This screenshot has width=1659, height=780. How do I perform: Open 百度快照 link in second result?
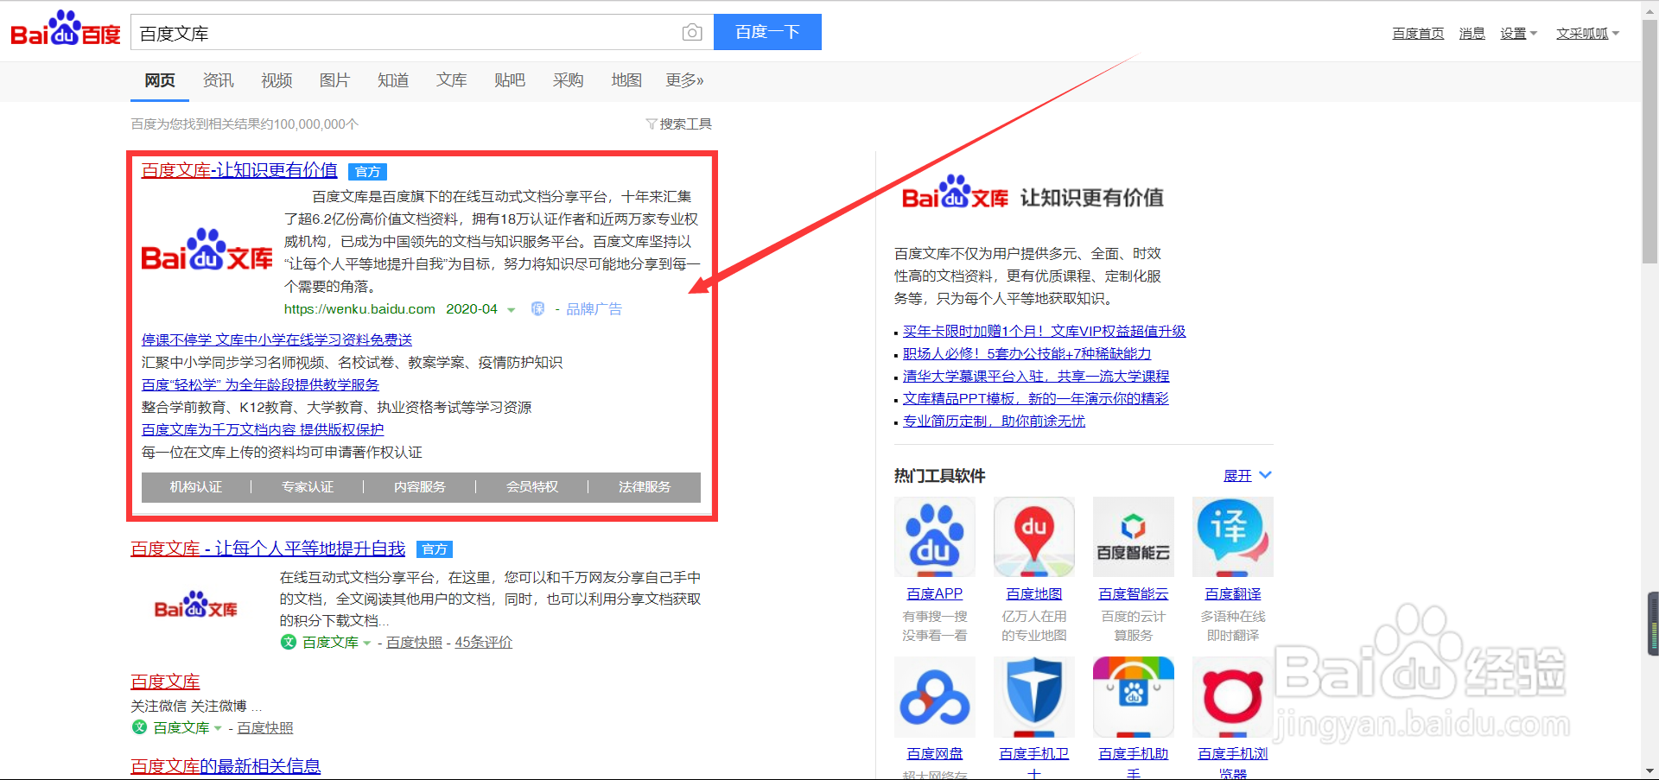point(414,643)
